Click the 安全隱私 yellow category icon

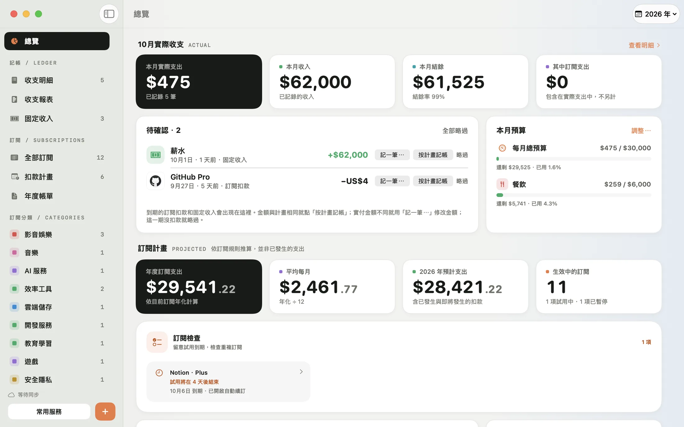pos(14,379)
